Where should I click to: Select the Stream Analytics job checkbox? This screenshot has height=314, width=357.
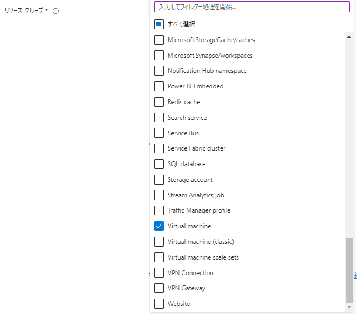point(159,195)
